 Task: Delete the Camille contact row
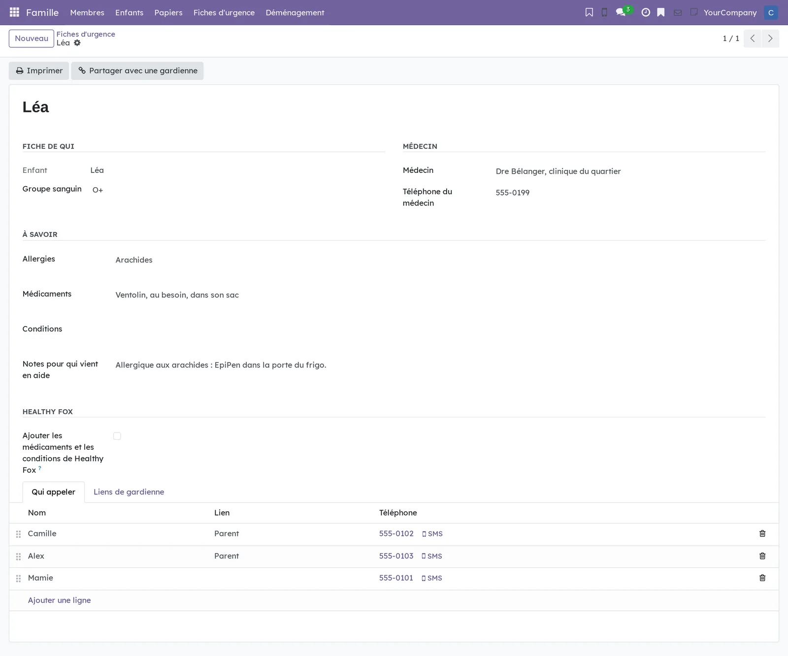pos(762,533)
